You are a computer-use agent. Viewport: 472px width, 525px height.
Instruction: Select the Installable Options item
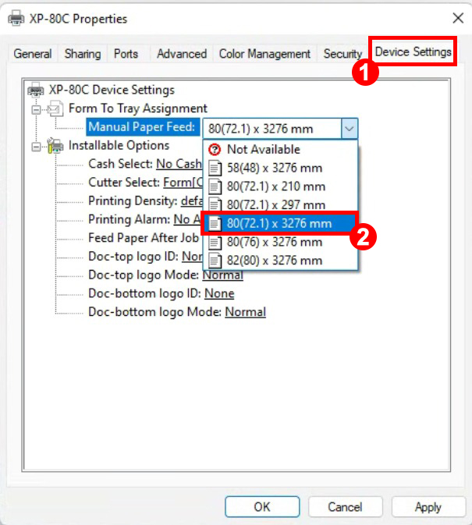119,145
